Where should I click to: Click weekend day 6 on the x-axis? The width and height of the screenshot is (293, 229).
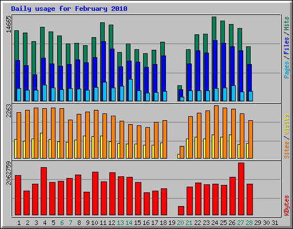point(62,223)
